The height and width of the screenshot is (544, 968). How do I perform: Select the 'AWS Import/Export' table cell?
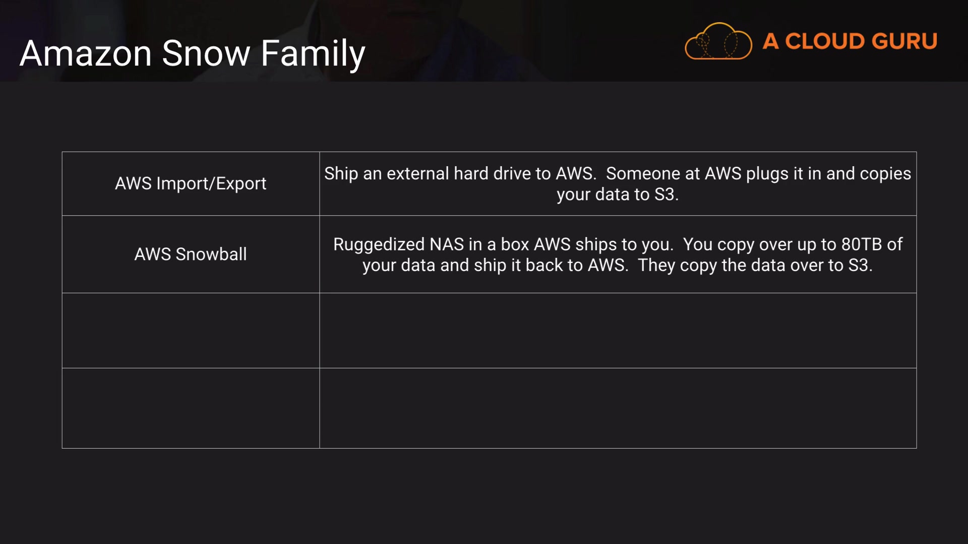pyautogui.click(x=191, y=184)
